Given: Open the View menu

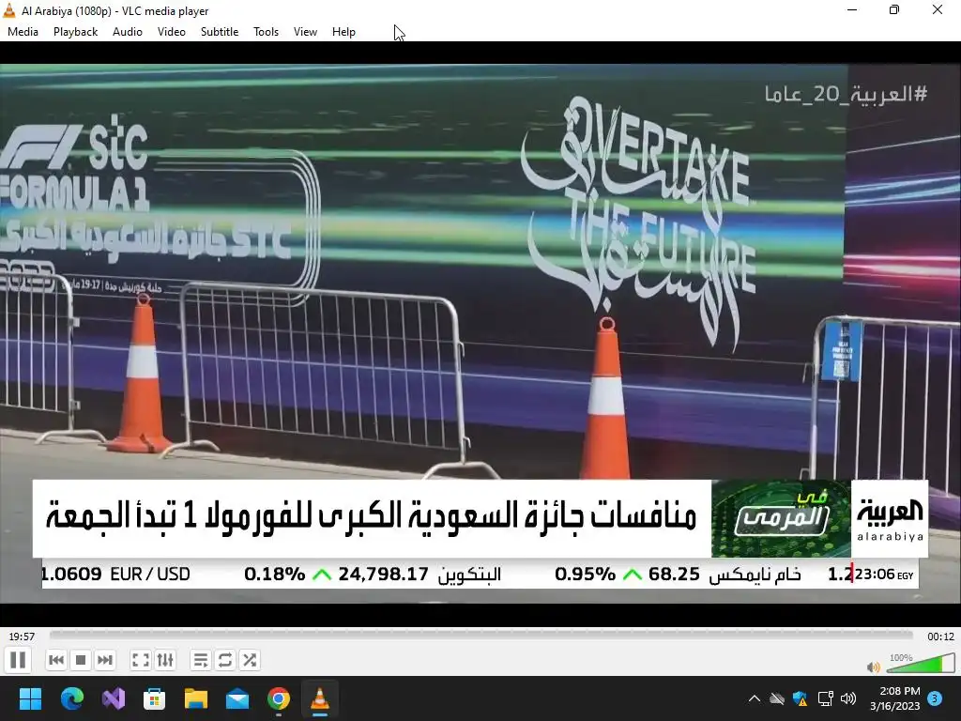Looking at the screenshot, I should pos(305,32).
